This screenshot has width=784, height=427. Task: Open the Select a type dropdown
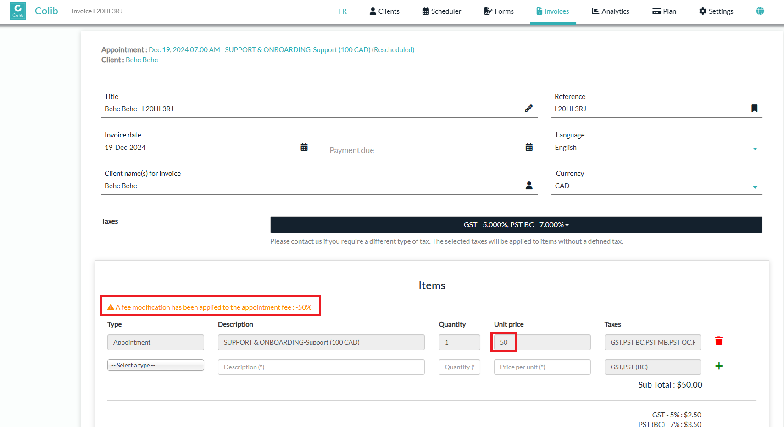[156, 365]
